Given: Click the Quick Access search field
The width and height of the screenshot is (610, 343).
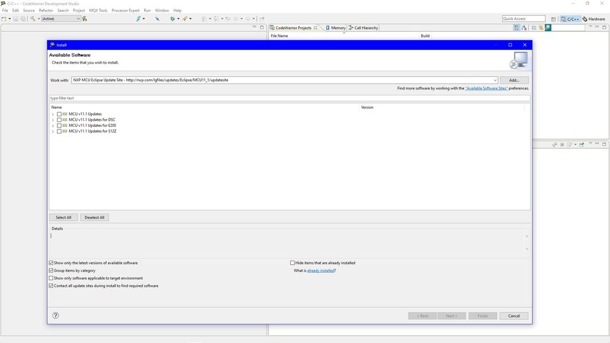Looking at the screenshot, I should [x=524, y=19].
